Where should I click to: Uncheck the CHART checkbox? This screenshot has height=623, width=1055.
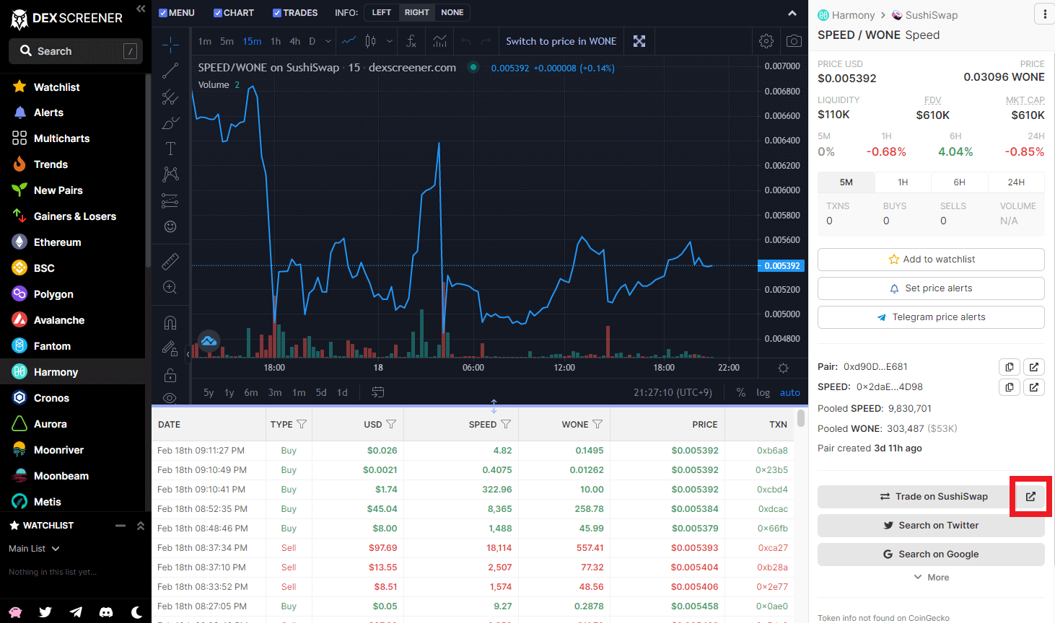tap(218, 13)
